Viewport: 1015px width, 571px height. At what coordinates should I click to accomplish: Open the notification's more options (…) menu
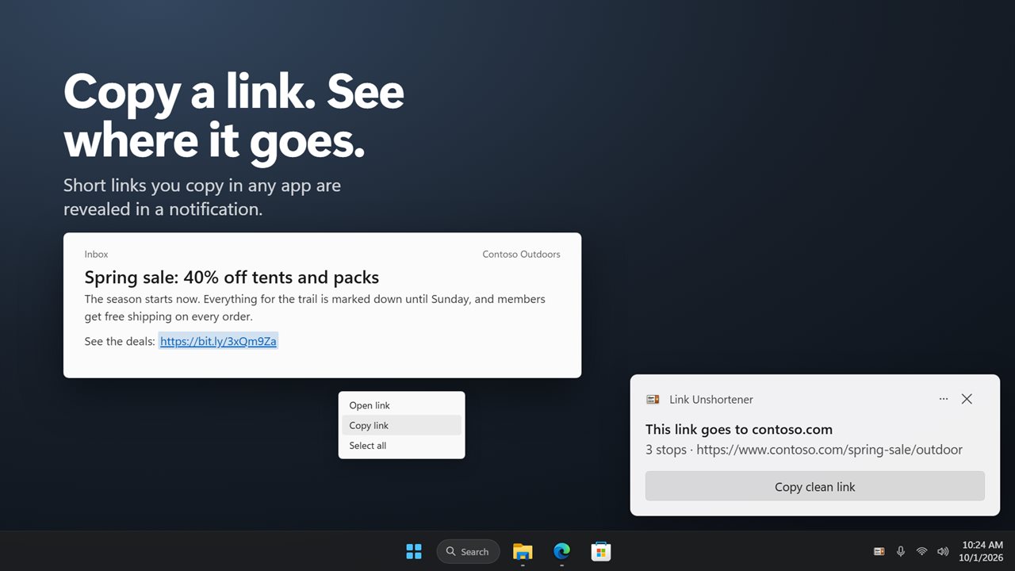(944, 399)
